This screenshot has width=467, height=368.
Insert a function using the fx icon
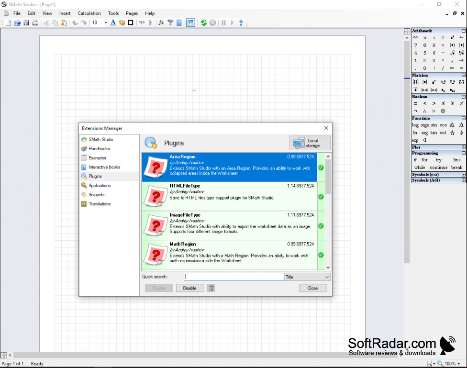click(x=161, y=22)
